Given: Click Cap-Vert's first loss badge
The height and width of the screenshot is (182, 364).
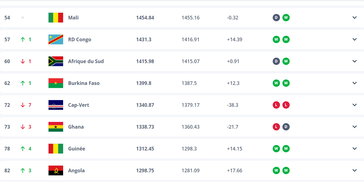Looking at the screenshot, I should [276, 105].
